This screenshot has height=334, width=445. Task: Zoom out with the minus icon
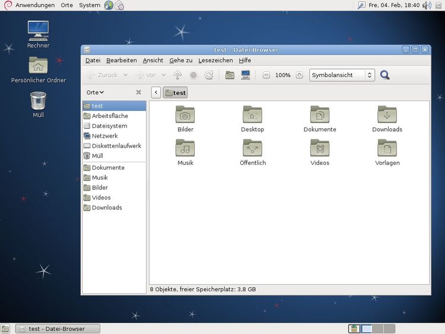coord(266,75)
